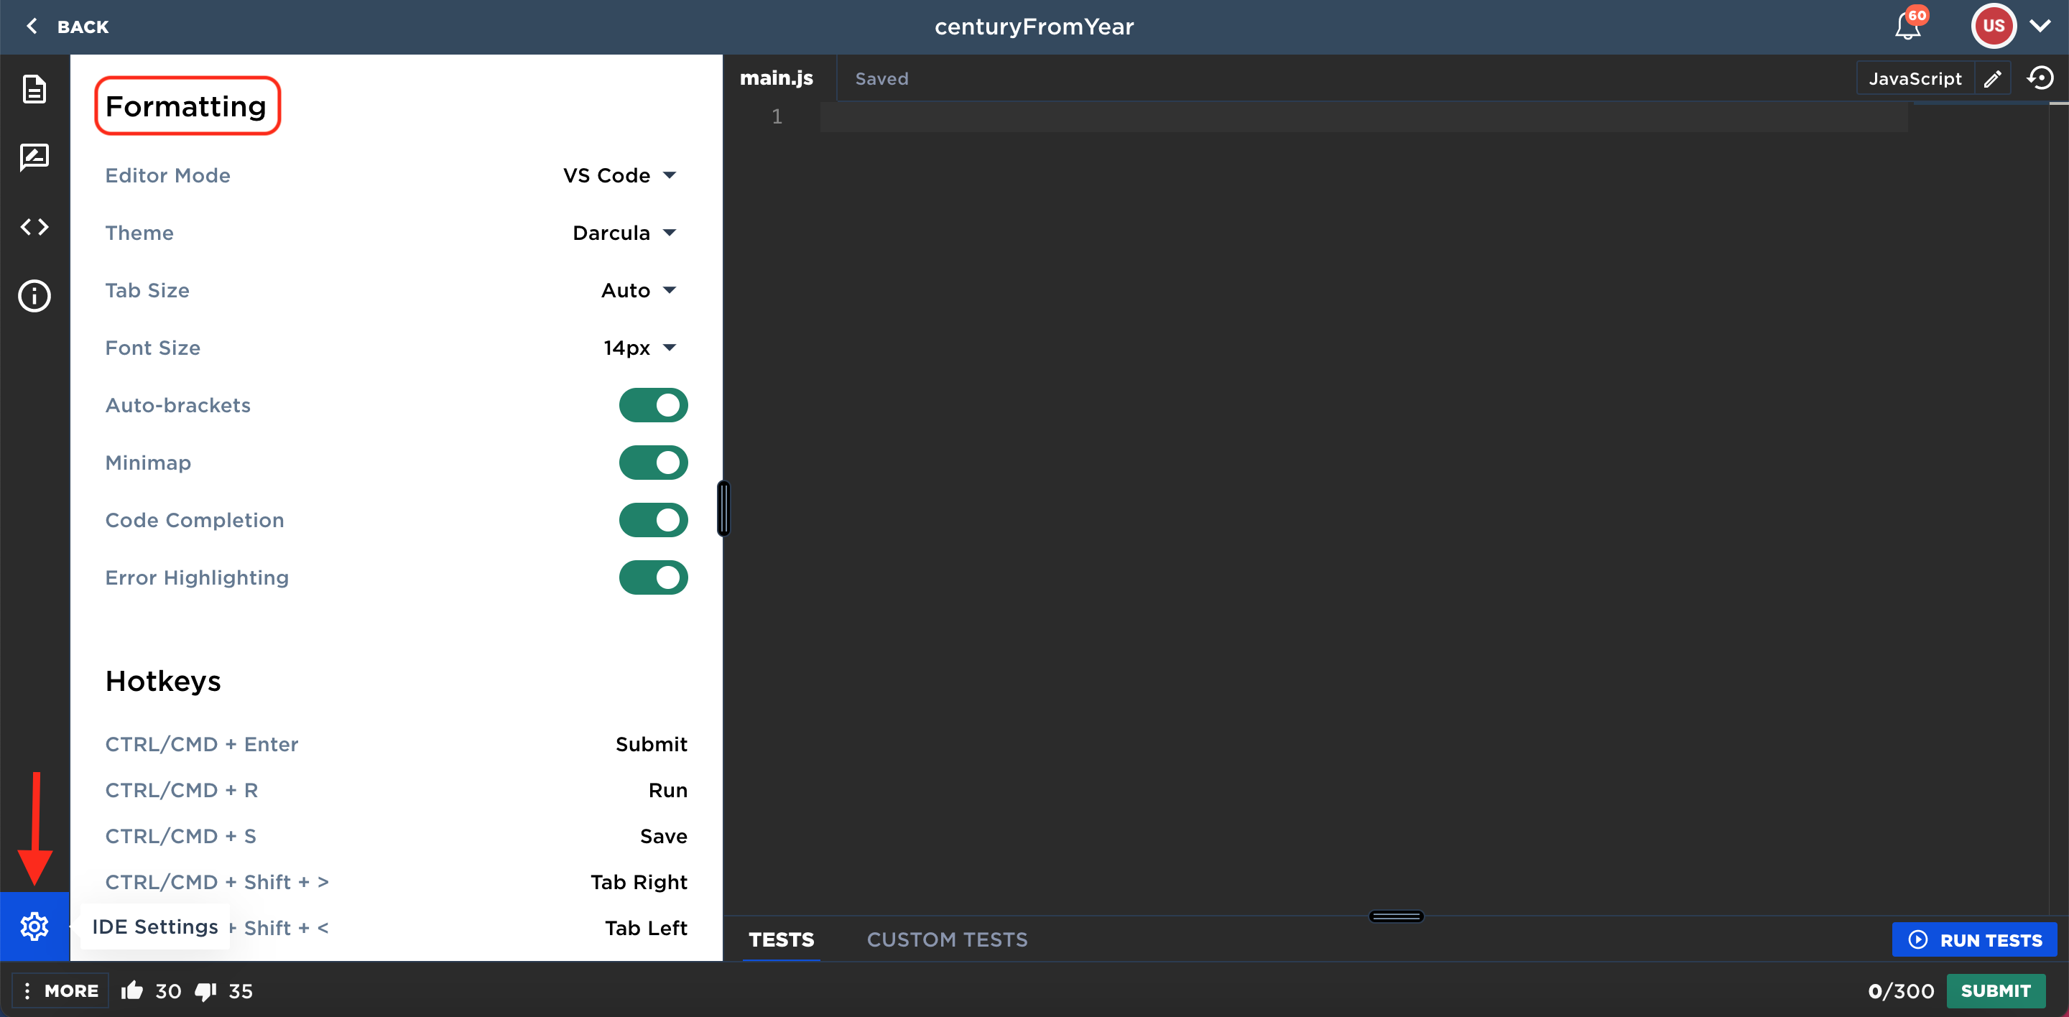Viewport: 2069px width, 1017px height.
Task: Turn off the Minimap switch
Action: (653, 463)
